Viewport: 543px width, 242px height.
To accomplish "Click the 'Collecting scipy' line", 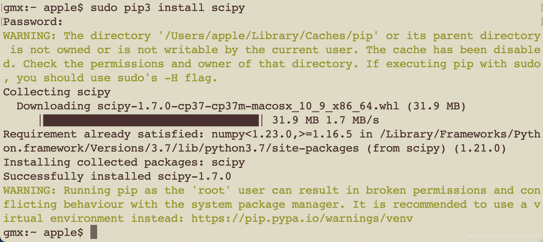I will (57, 92).
